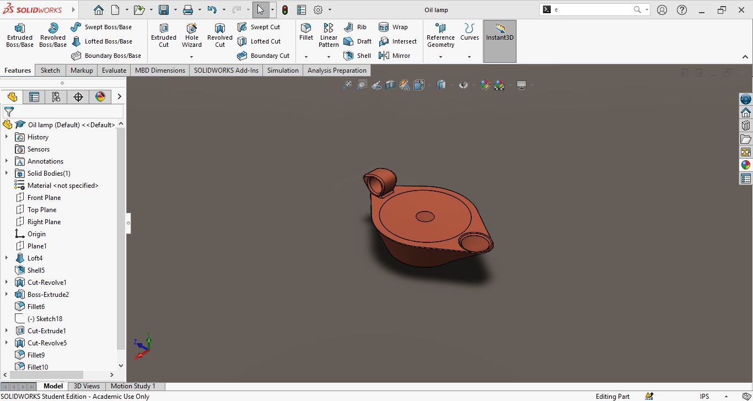Select the Revolved Boss/Base tool
The width and height of the screenshot is (753, 401).
(53, 35)
